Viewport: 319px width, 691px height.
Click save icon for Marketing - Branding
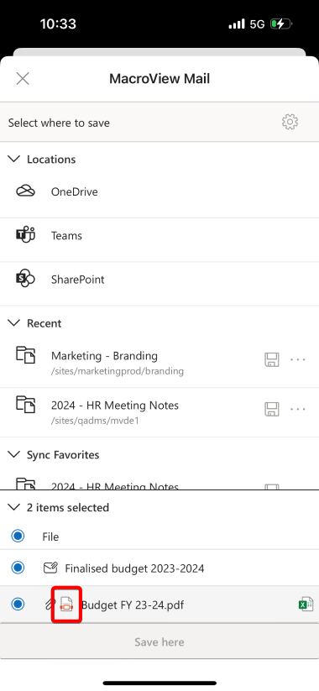click(271, 360)
